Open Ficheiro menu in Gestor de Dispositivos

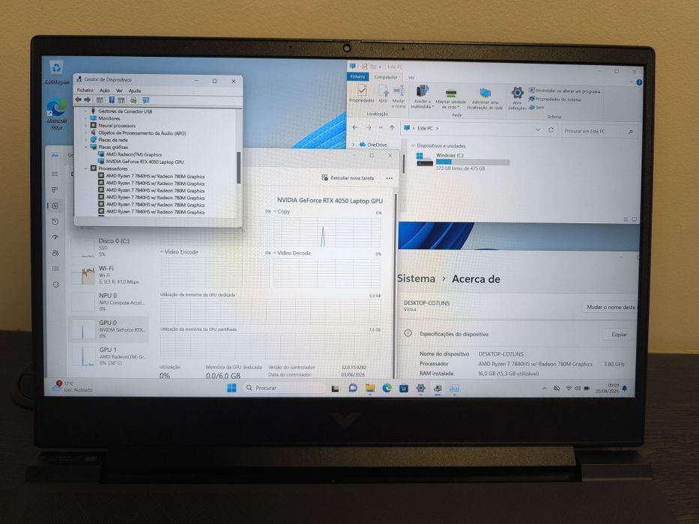click(85, 90)
